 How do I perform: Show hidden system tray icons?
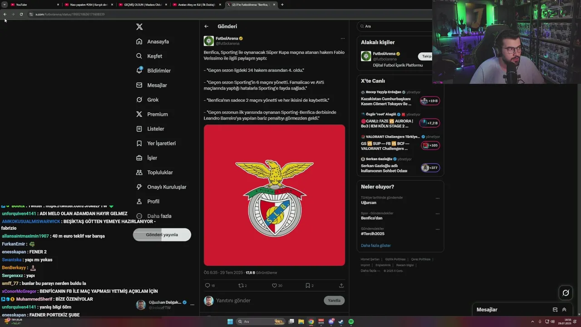pyautogui.click(x=532, y=322)
